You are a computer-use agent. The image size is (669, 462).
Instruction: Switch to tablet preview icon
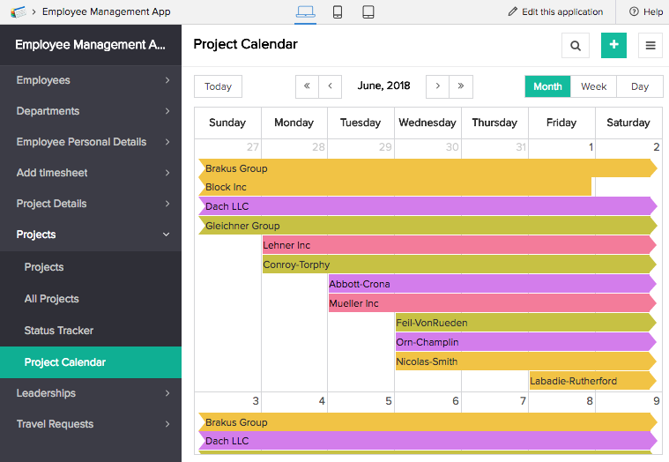click(368, 12)
